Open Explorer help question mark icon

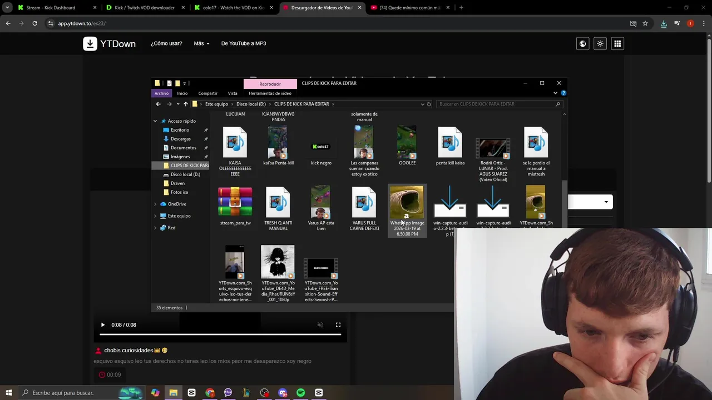563,93
